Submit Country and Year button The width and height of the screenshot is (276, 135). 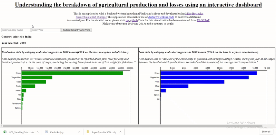pyautogui.click(x=76, y=30)
